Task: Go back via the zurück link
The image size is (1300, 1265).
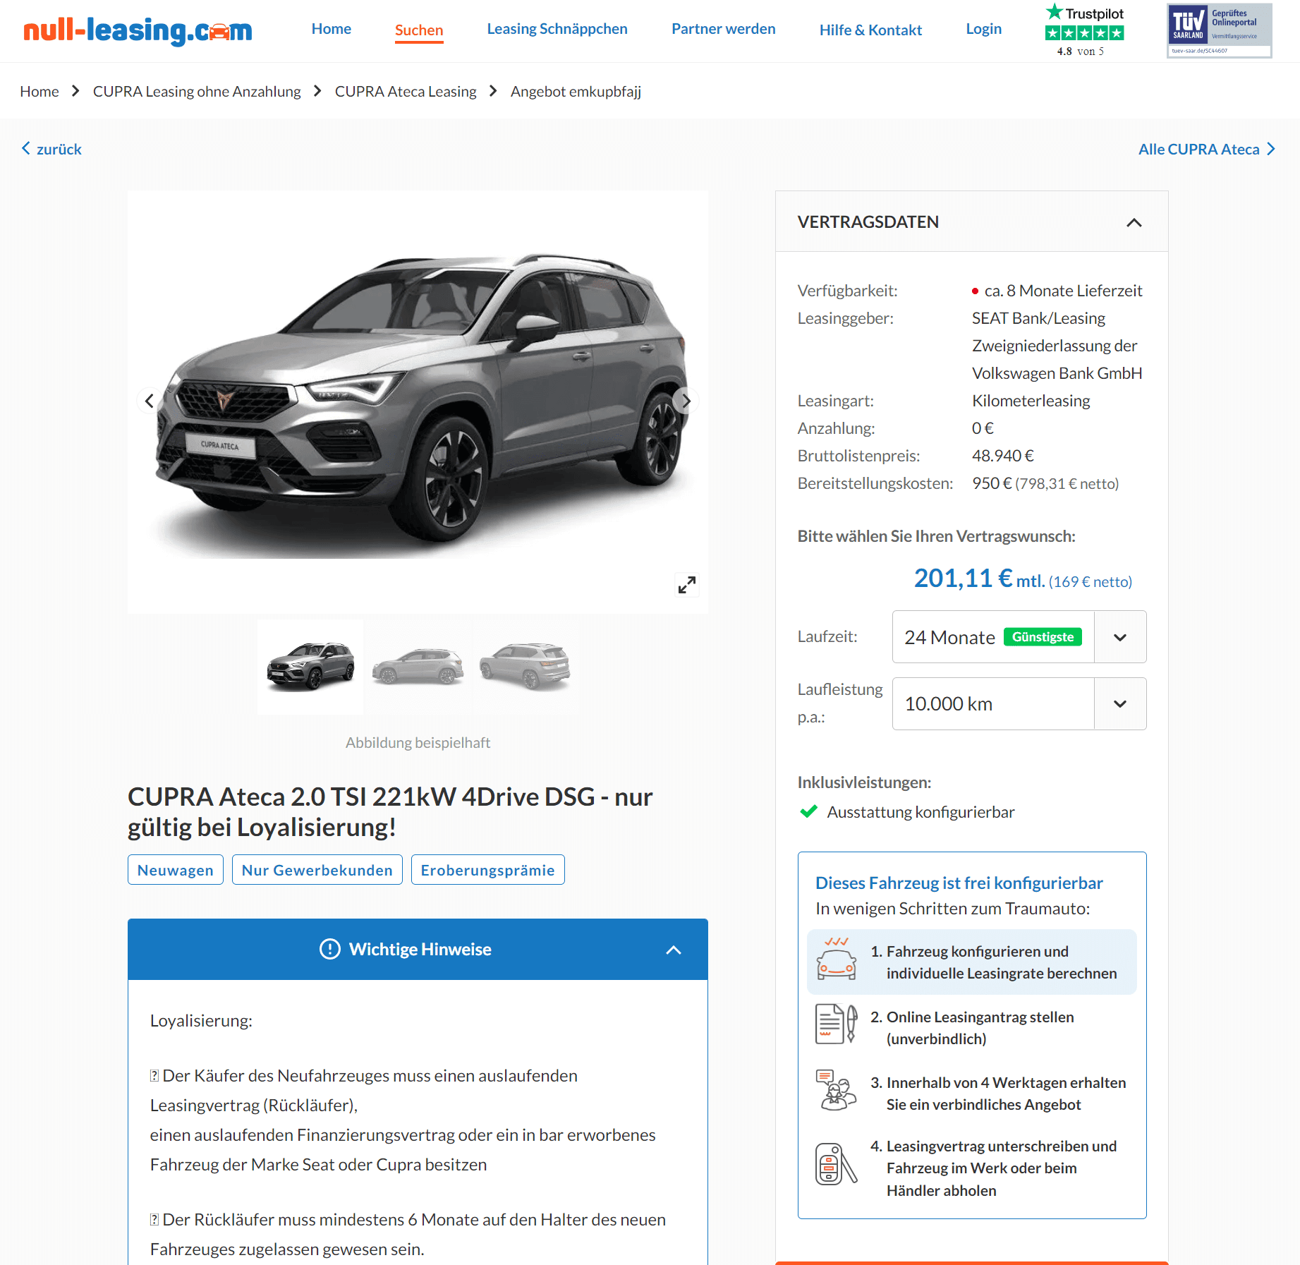Action: (x=51, y=149)
